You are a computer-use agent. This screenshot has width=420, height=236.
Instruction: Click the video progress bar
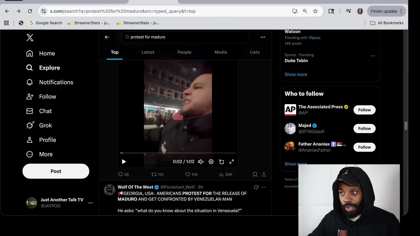pyautogui.click(x=178, y=153)
